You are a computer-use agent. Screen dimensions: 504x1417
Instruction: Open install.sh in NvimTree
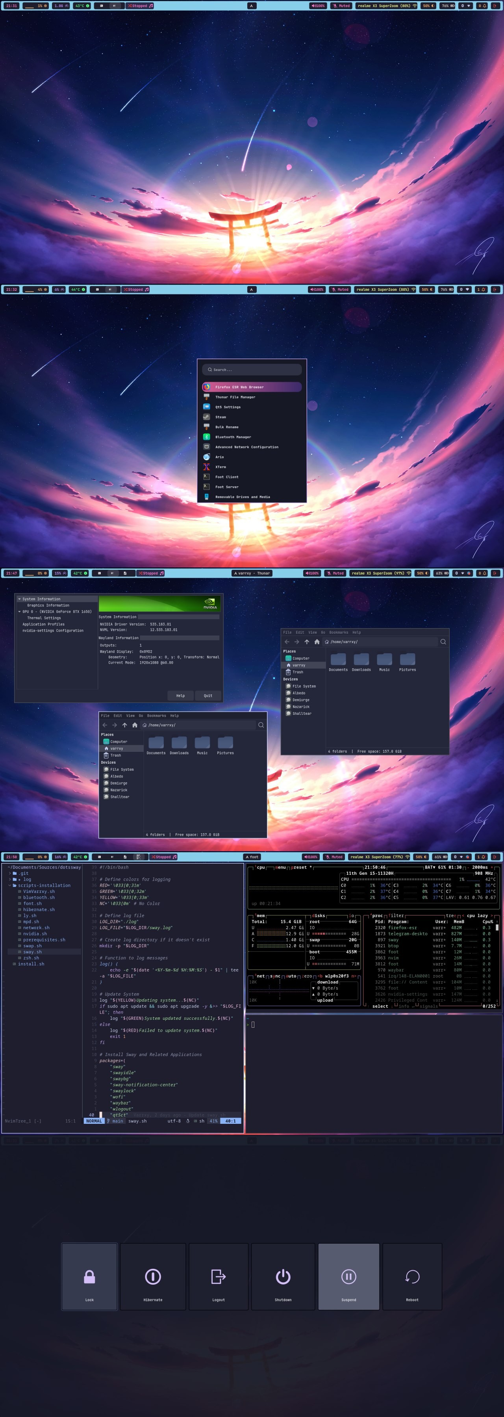click(31, 964)
